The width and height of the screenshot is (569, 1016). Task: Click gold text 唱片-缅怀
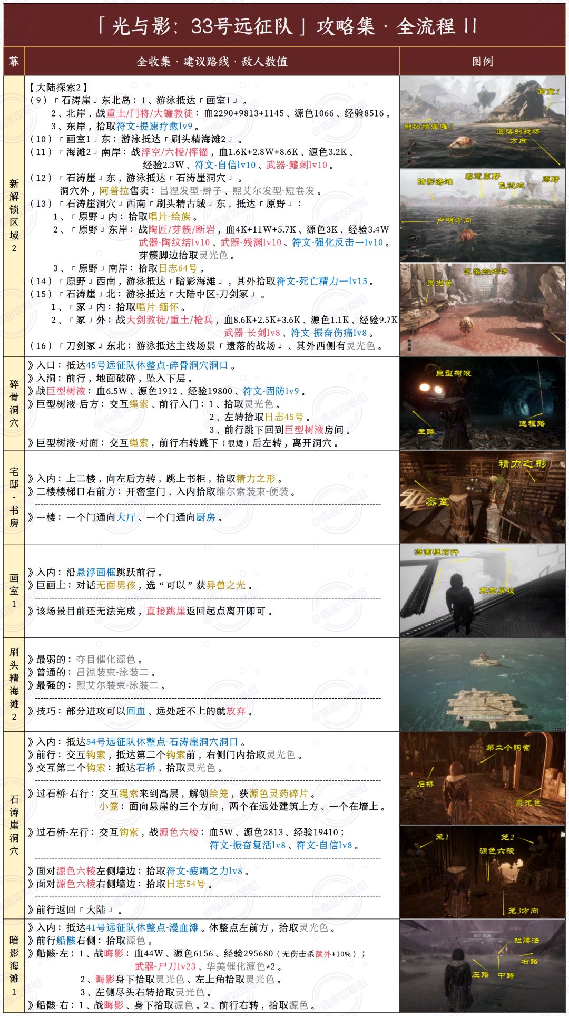(158, 307)
